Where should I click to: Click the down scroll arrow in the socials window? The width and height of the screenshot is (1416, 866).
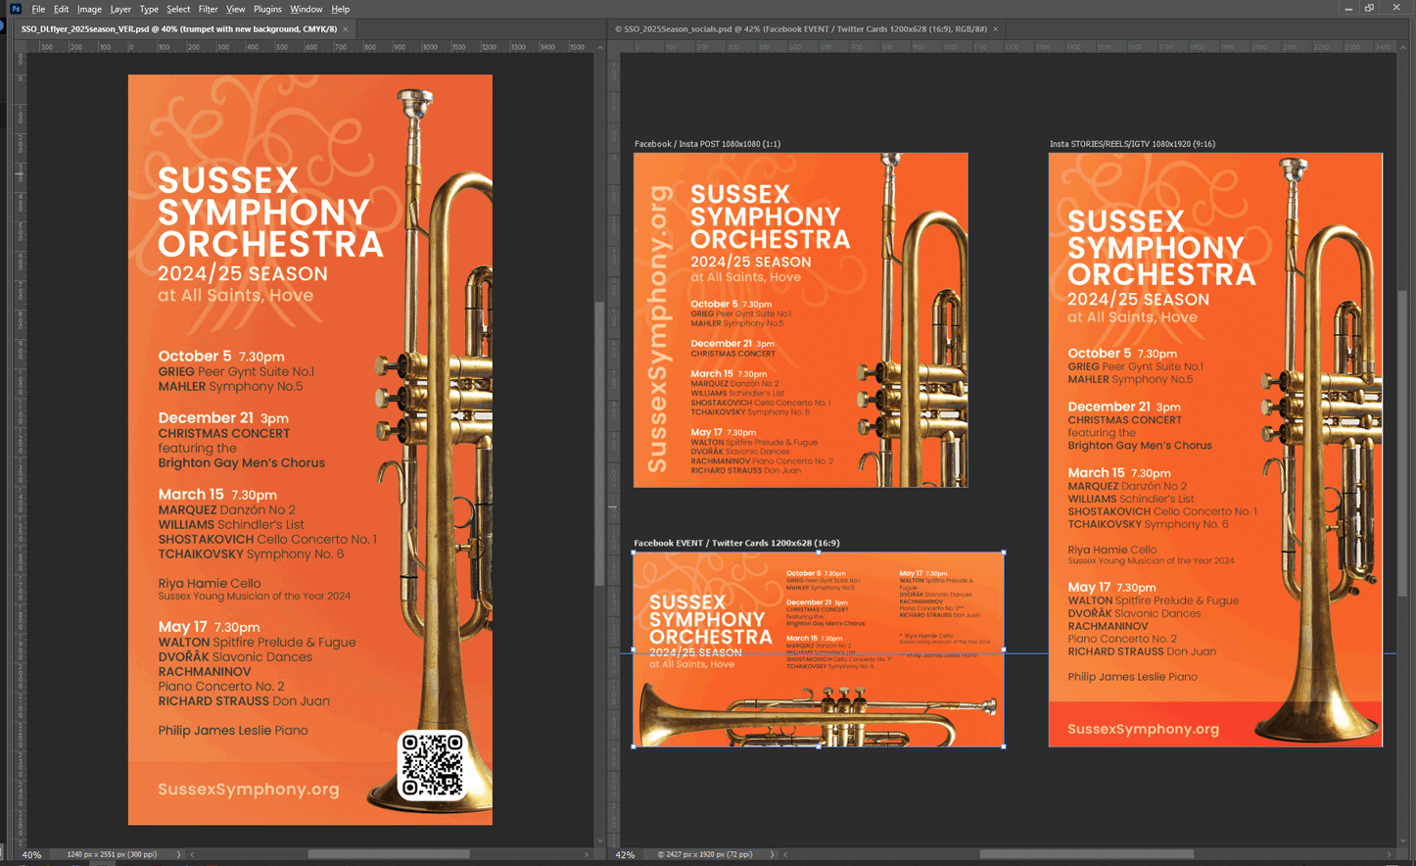[1402, 841]
